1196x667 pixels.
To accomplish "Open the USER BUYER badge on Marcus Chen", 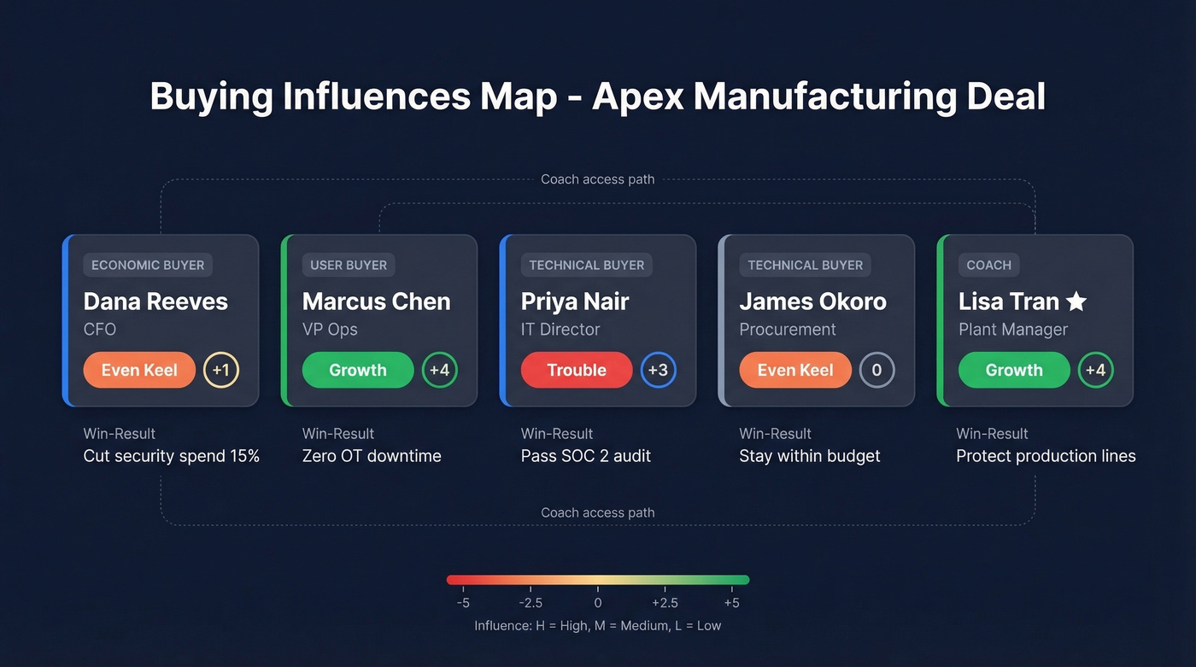I will (x=349, y=265).
